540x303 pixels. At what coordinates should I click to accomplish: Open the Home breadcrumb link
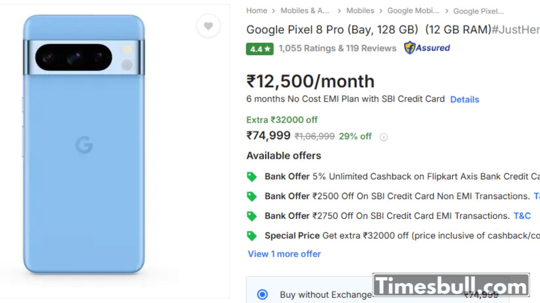(x=256, y=11)
